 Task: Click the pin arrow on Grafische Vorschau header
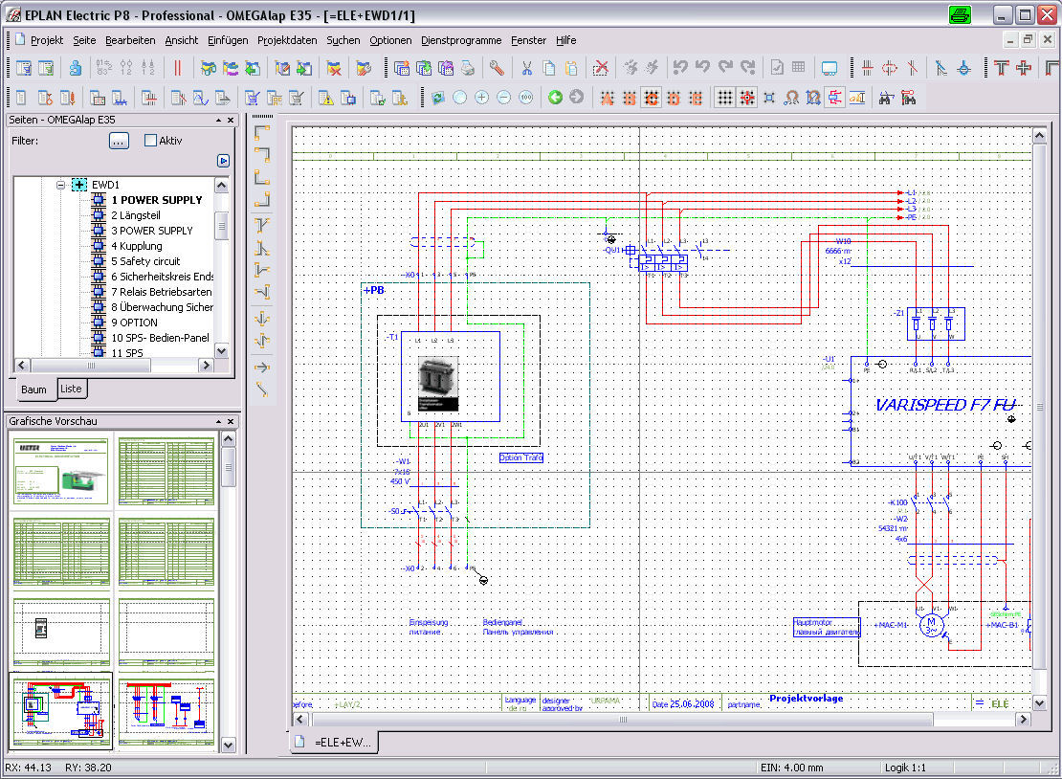coord(219,421)
